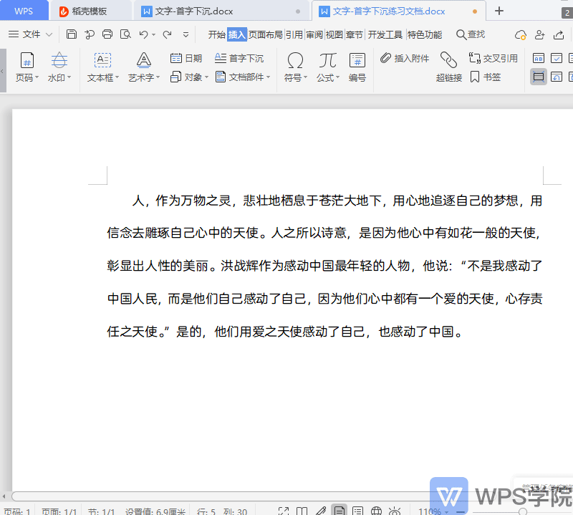The height and width of the screenshot is (515, 573).
Task: Open new tab with plus button
Action: (499, 11)
